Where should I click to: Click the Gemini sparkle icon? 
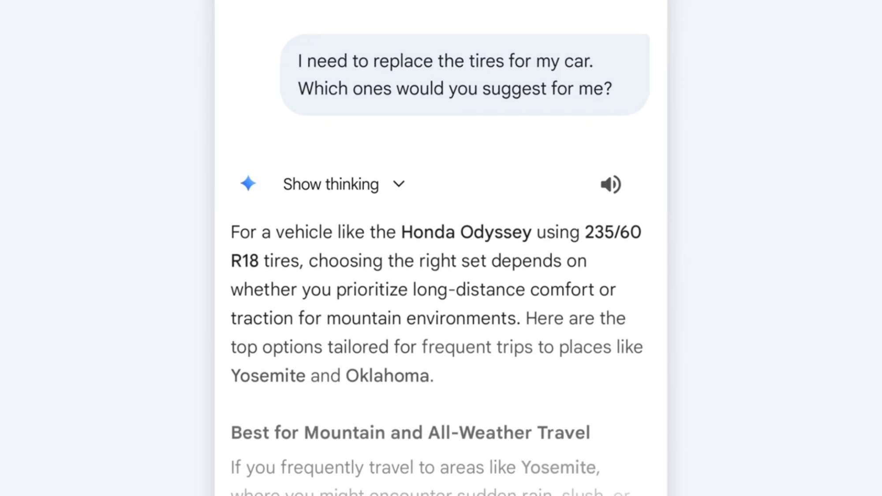click(248, 183)
